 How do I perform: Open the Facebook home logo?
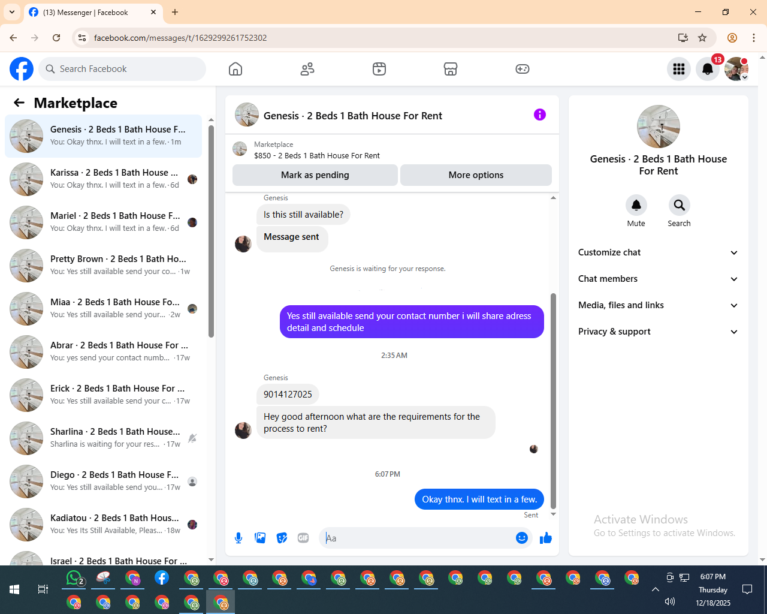(x=22, y=69)
